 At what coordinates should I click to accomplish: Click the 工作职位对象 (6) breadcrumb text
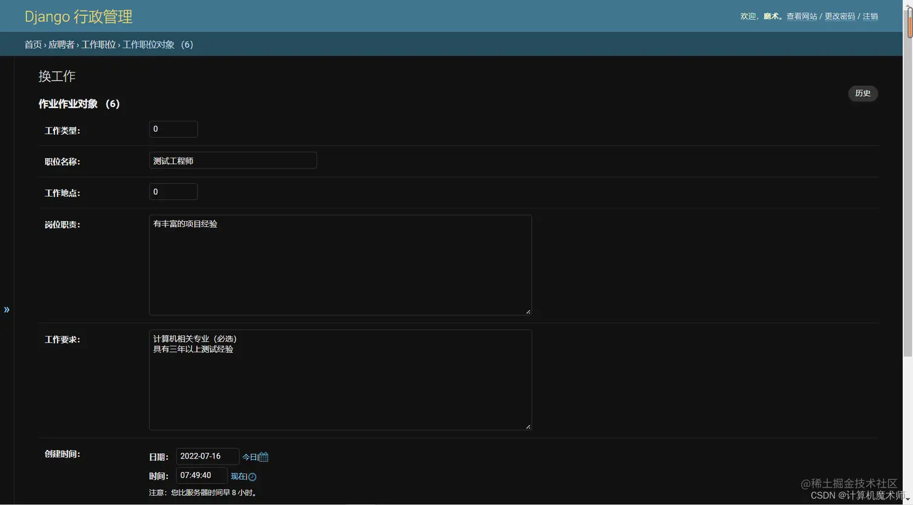[158, 45]
